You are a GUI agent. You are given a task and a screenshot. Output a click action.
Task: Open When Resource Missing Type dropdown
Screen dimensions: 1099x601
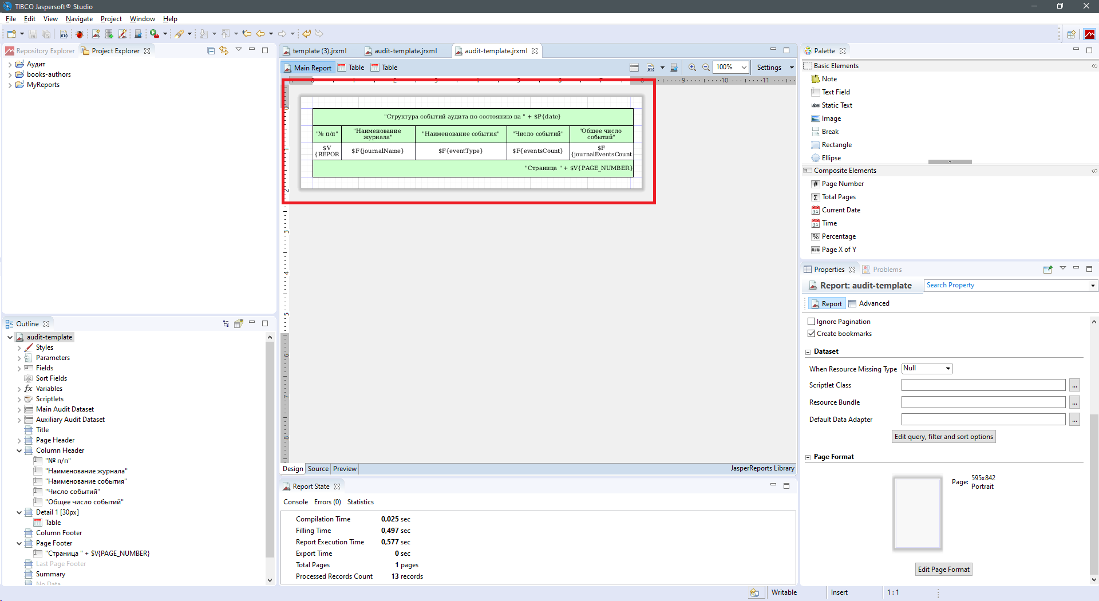[927, 369]
